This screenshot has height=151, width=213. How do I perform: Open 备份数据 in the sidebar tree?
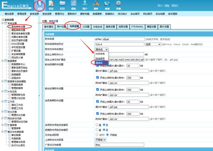tap(16, 135)
